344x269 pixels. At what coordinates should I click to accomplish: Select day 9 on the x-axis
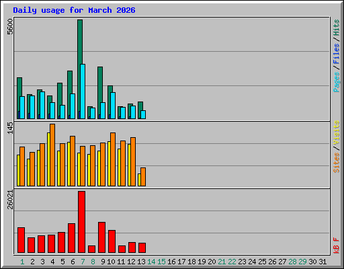coord(103,262)
